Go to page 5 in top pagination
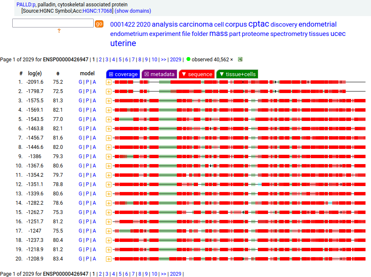 pyautogui.click(x=120, y=60)
